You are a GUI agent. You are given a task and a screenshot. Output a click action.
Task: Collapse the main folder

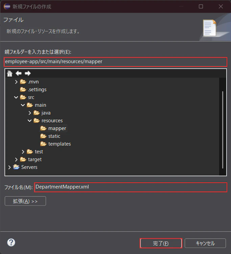(x=23, y=105)
